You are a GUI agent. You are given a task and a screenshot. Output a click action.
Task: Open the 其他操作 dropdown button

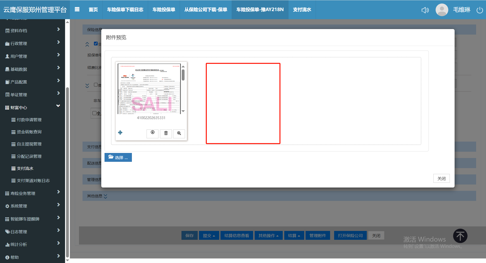[269, 235]
